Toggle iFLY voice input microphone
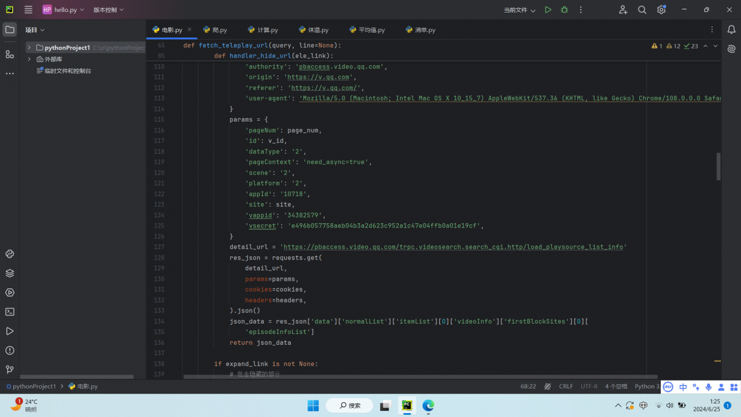Image resolution: width=741 pixels, height=417 pixels. 708,387
